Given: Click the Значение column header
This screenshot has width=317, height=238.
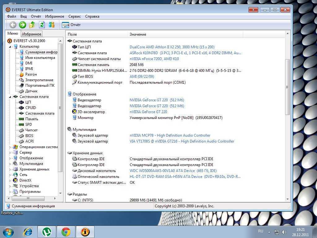Looking at the screenshot, I should [x=185, y=34].
